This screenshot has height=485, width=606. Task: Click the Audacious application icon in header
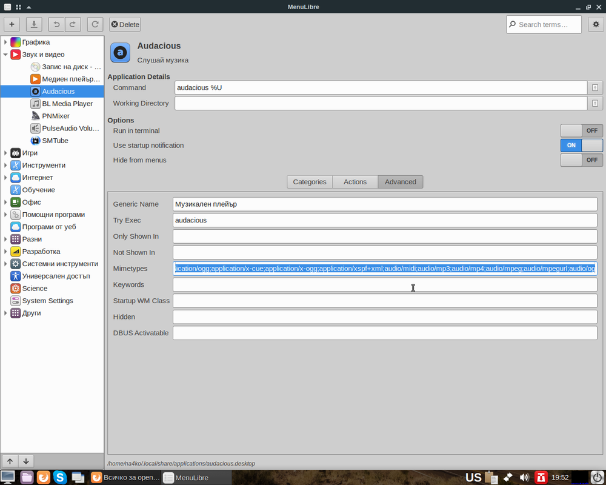(120, 53)
